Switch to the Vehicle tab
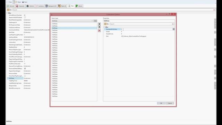The width and height of the screenshot is (222, 125). pyautogui.click(x=30, y=6)
